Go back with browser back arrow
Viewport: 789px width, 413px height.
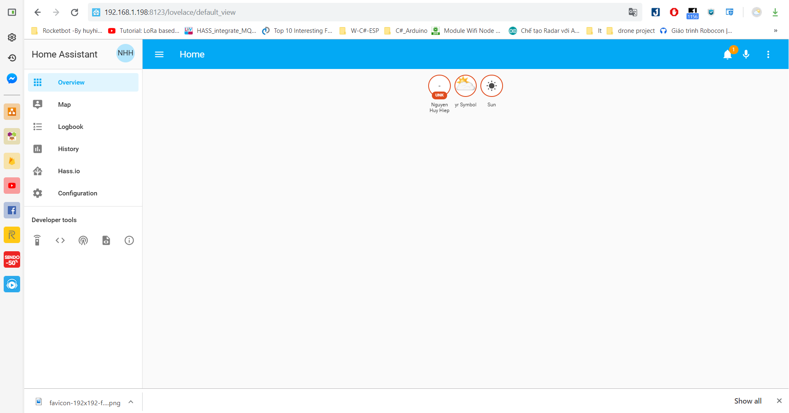tap(37, 12)
